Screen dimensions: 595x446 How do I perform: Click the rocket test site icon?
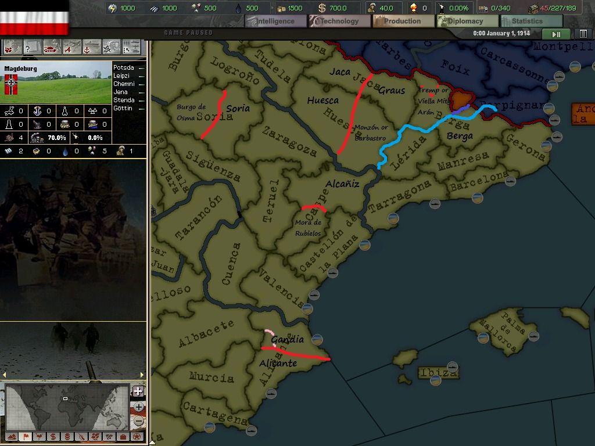coord(65,111)
